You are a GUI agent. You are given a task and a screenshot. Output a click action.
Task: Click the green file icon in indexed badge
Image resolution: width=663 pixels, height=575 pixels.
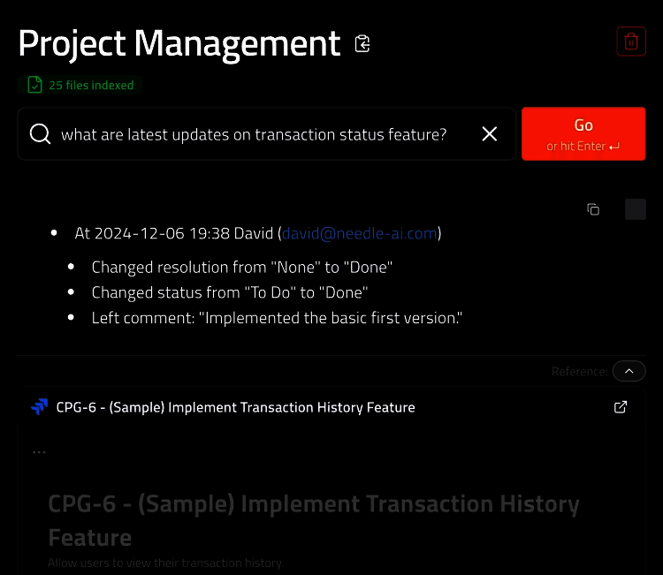click(34, 85)
